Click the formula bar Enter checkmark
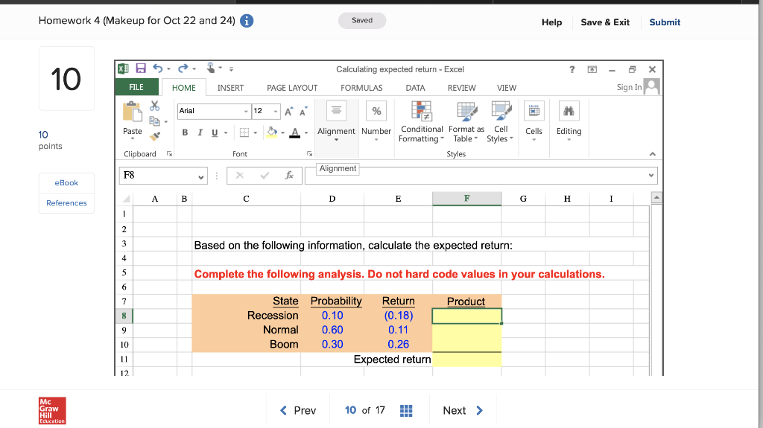Viewport: 763px width, 428px height. point(265,175)
